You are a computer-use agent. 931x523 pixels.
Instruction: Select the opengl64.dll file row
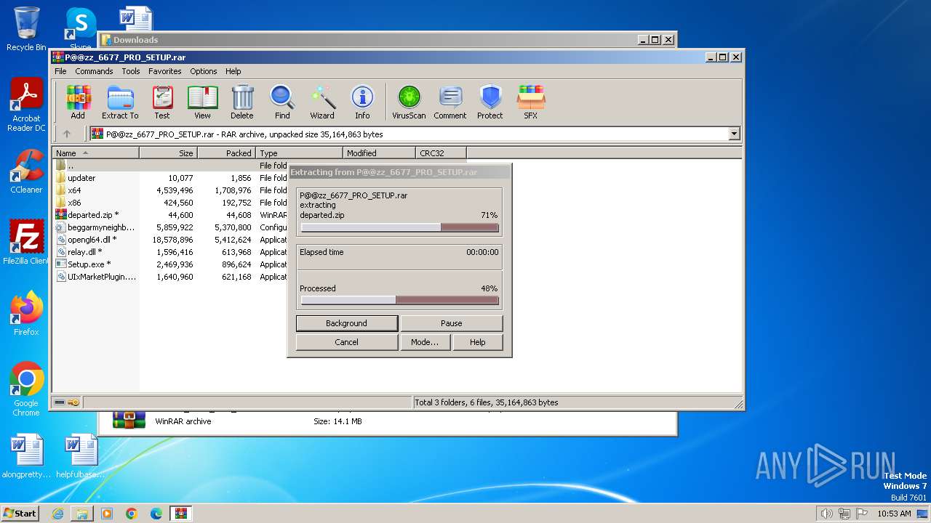(171, 240)
